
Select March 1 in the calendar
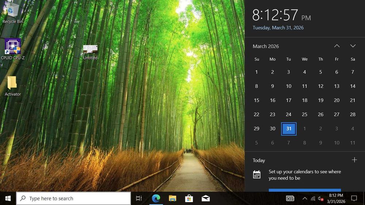(257, 72)
